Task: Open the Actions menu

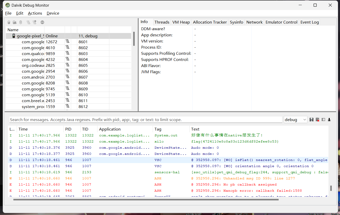Action: [x=35, y=13]
